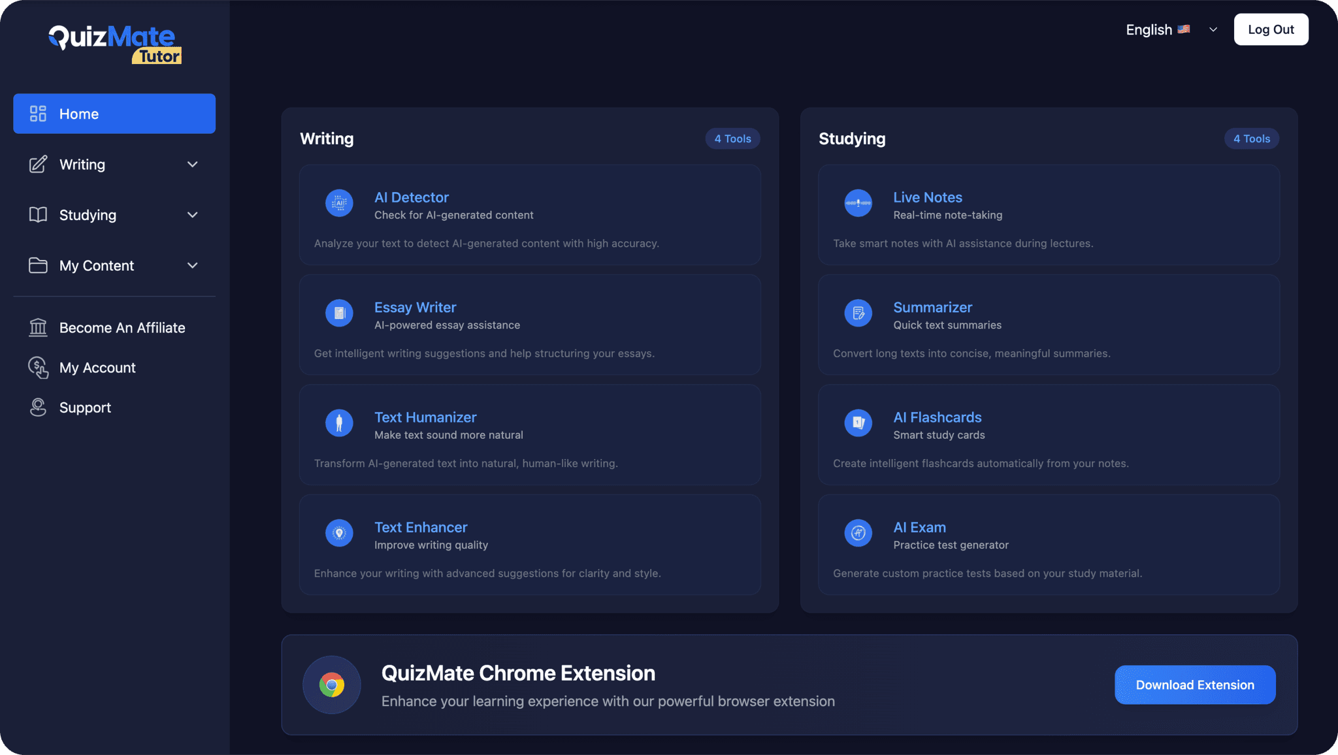
Task: Open the Text Enhancer lightbulb icon
Action: [x=339, y=532]
